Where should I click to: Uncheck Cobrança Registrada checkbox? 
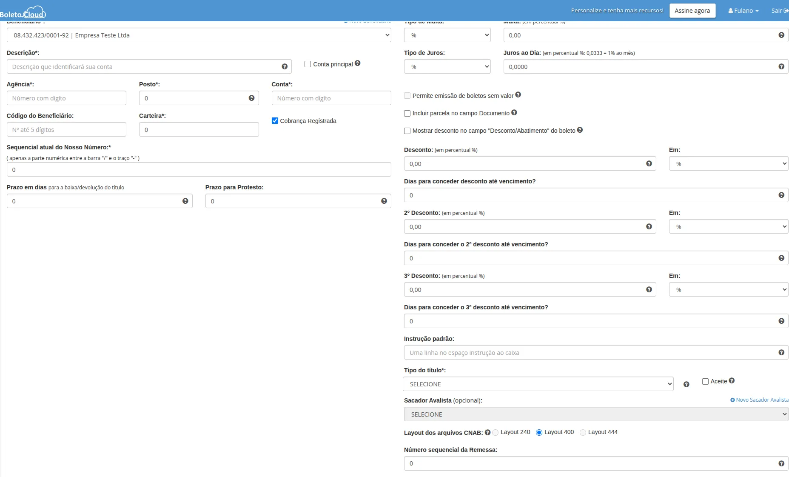[x=275, y=121]
